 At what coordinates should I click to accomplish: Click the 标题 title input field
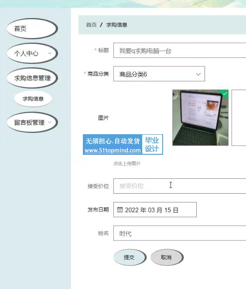pyautogui.click(x=180, y=50)
